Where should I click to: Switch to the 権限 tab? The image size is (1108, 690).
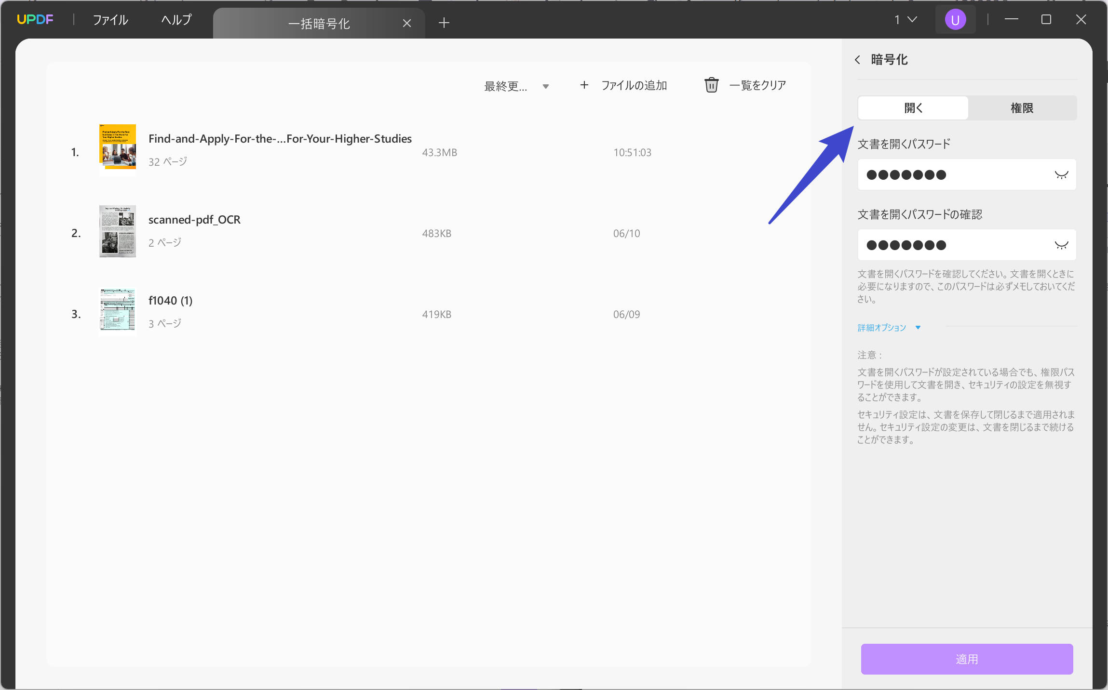(1022, 108)
